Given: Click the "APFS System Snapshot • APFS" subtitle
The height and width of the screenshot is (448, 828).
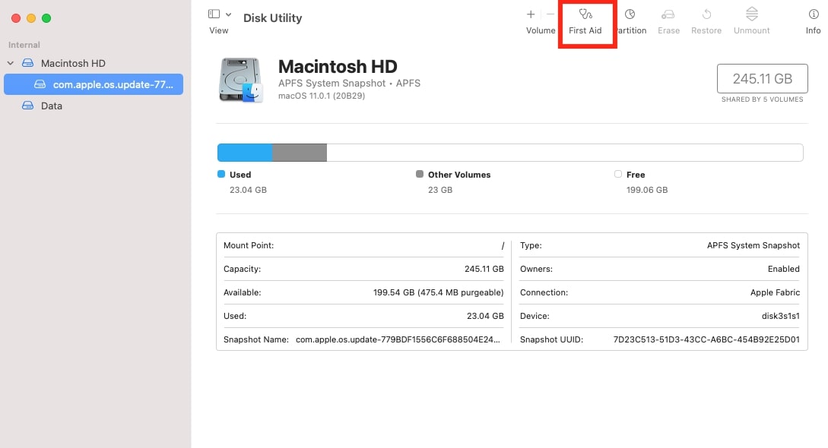Looking at the screenshot, I should pyautogui.click(x=349, y=84).
